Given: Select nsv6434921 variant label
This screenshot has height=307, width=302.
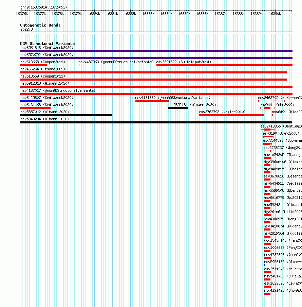Looking at the screenshot, I should coord(283,184).
